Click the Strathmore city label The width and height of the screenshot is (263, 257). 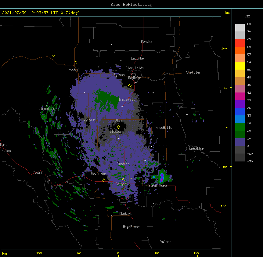click(157, 186)
